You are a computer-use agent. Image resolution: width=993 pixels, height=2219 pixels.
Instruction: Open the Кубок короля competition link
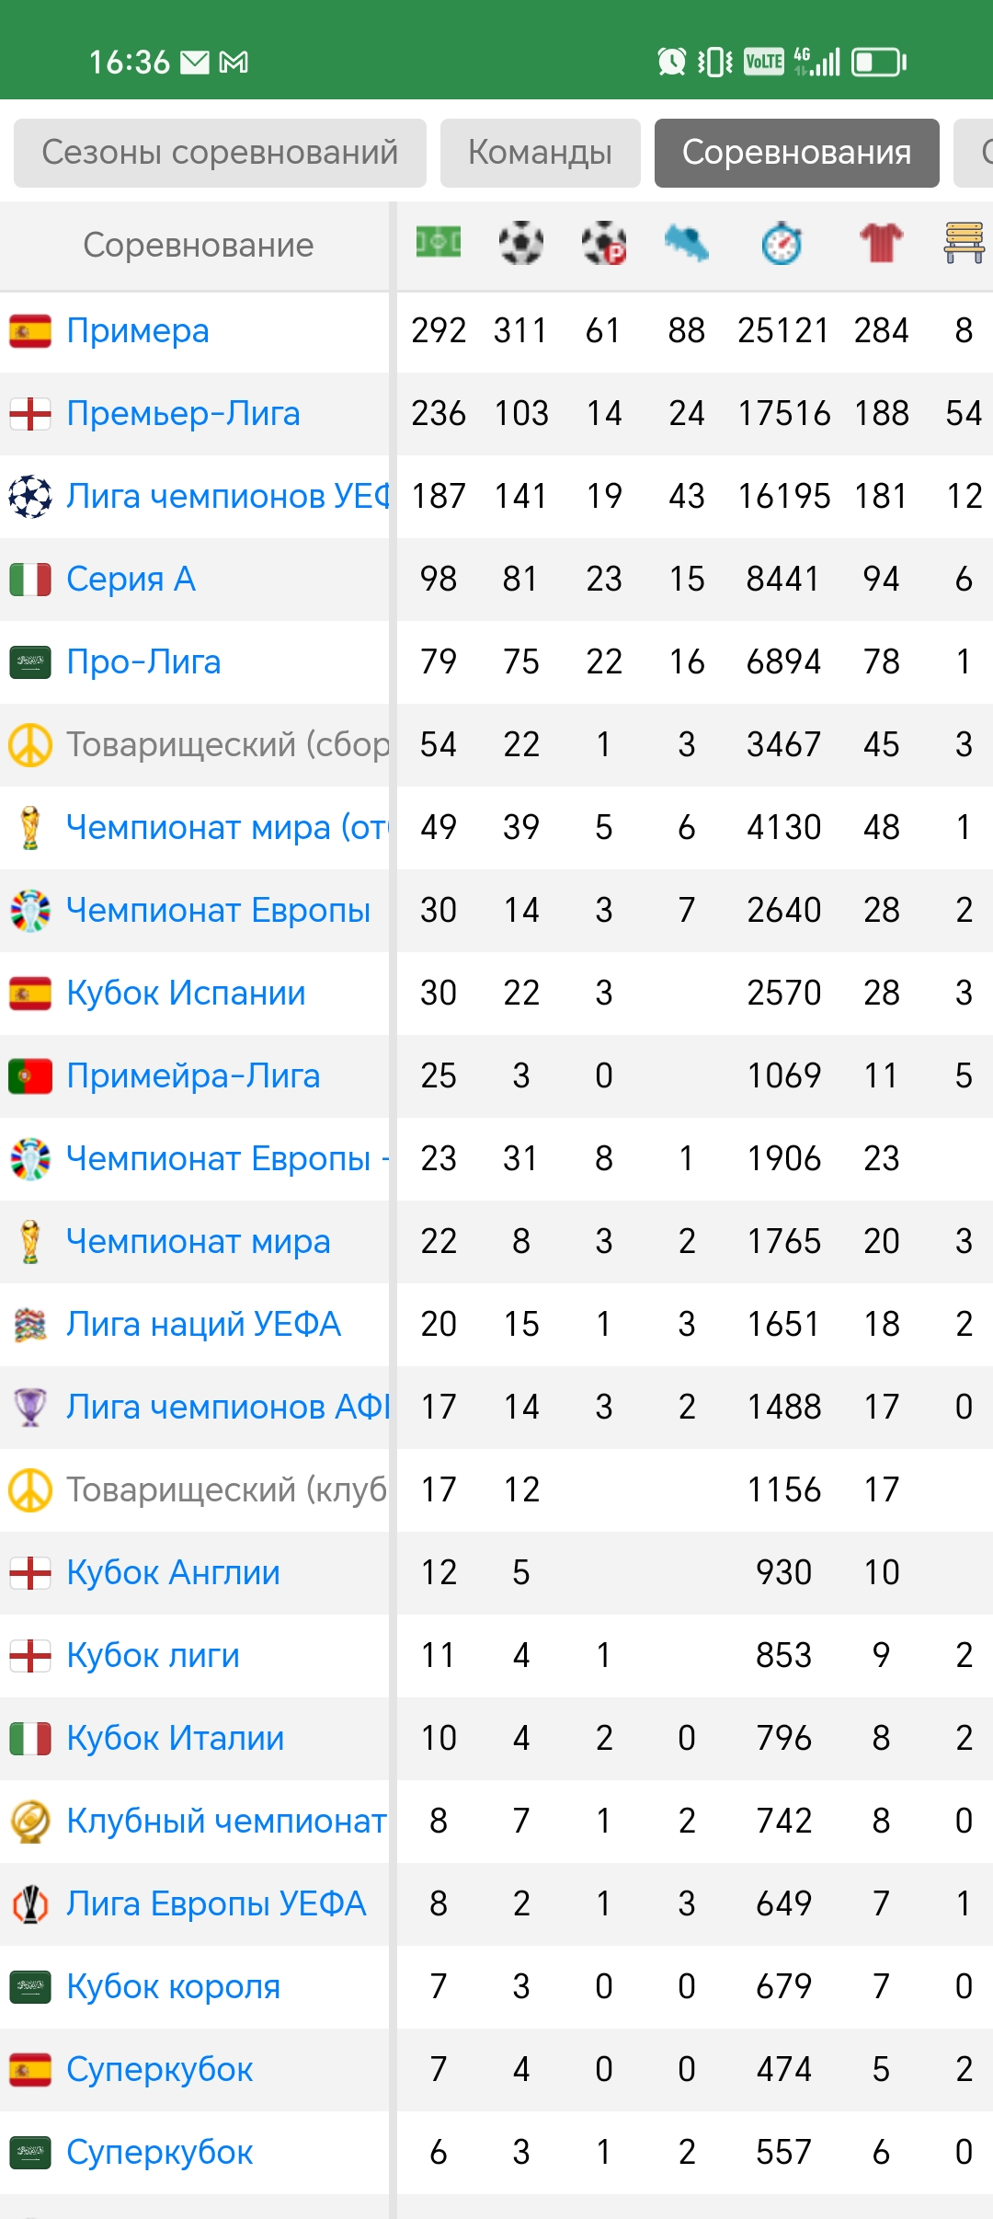coord(173,1987)
